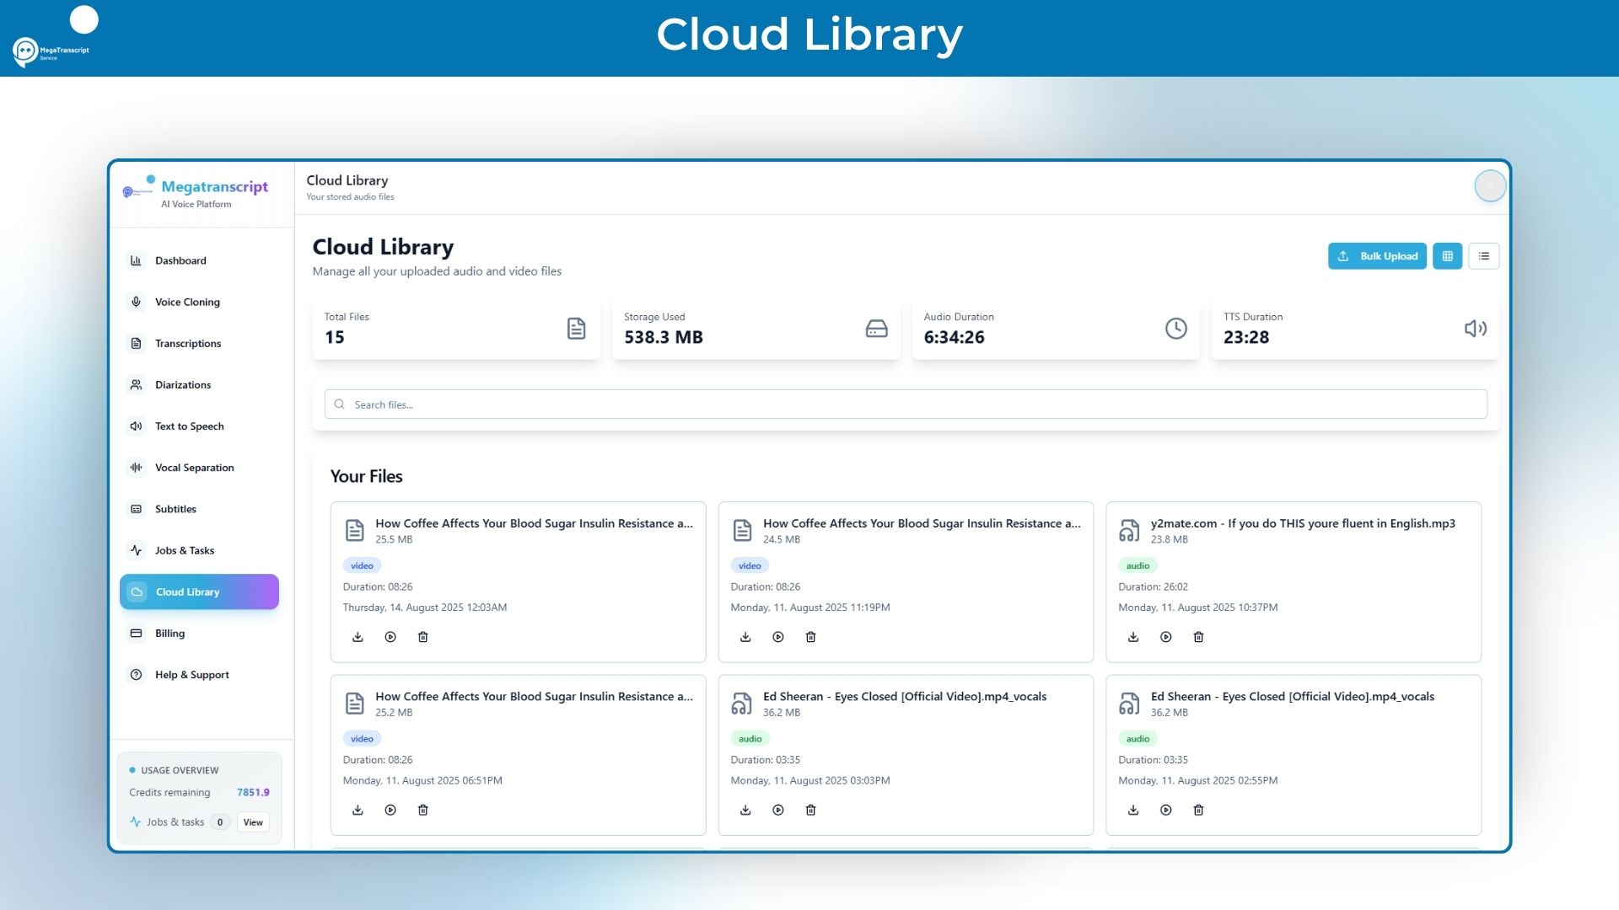The image size is (1619, 910).
Task: Download the first How Coffee Affects video file
Action: pos(358,637)
